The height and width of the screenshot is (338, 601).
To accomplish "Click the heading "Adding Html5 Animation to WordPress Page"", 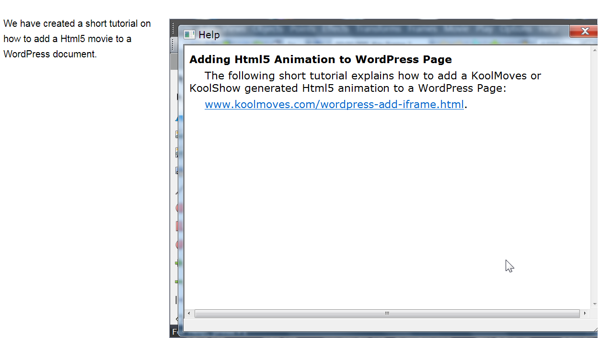I will click(321, 60).
